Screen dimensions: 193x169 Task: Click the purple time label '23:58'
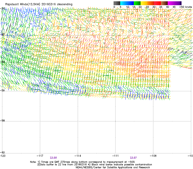point(53,158)
